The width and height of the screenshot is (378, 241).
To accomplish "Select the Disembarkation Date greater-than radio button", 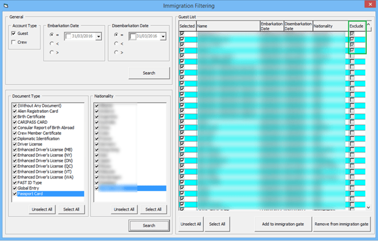I will [116, 52].
